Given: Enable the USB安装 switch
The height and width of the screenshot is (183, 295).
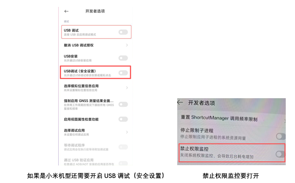Looking at the screenshot, I should (x=123, y=58).
